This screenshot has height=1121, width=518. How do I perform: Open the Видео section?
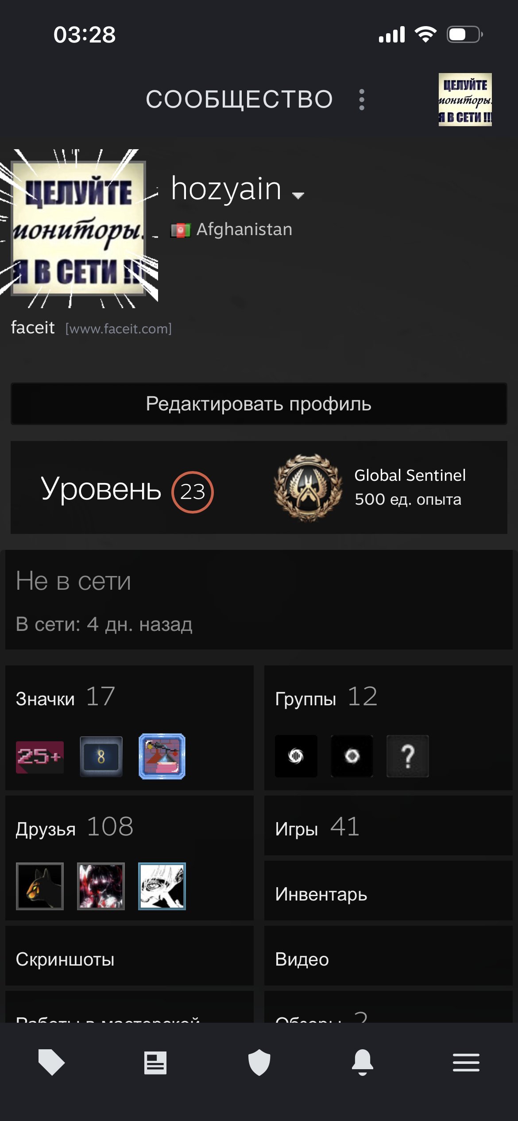tap(388, 959)
